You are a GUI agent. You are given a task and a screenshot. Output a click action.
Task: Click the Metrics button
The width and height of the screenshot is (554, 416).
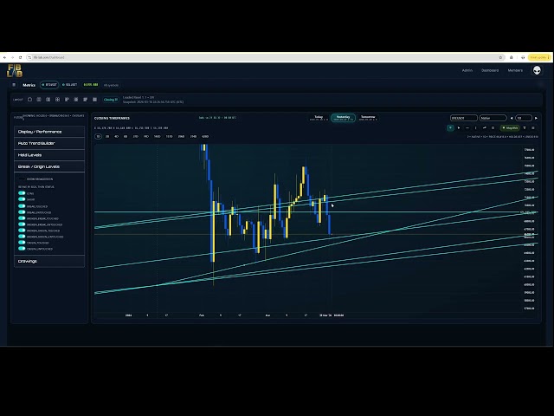pyautogui.click(x=29, y=85)
